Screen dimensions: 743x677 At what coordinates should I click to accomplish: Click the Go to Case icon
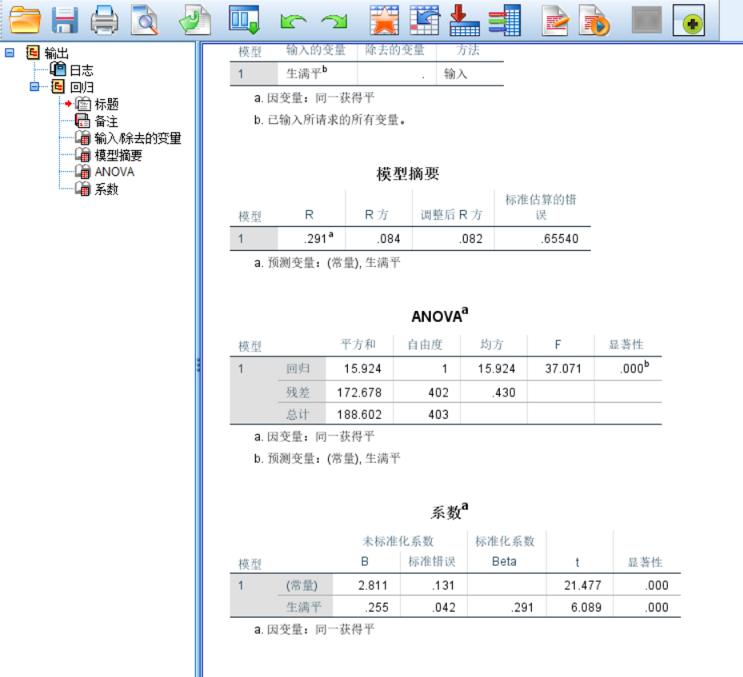click(425, 20)
